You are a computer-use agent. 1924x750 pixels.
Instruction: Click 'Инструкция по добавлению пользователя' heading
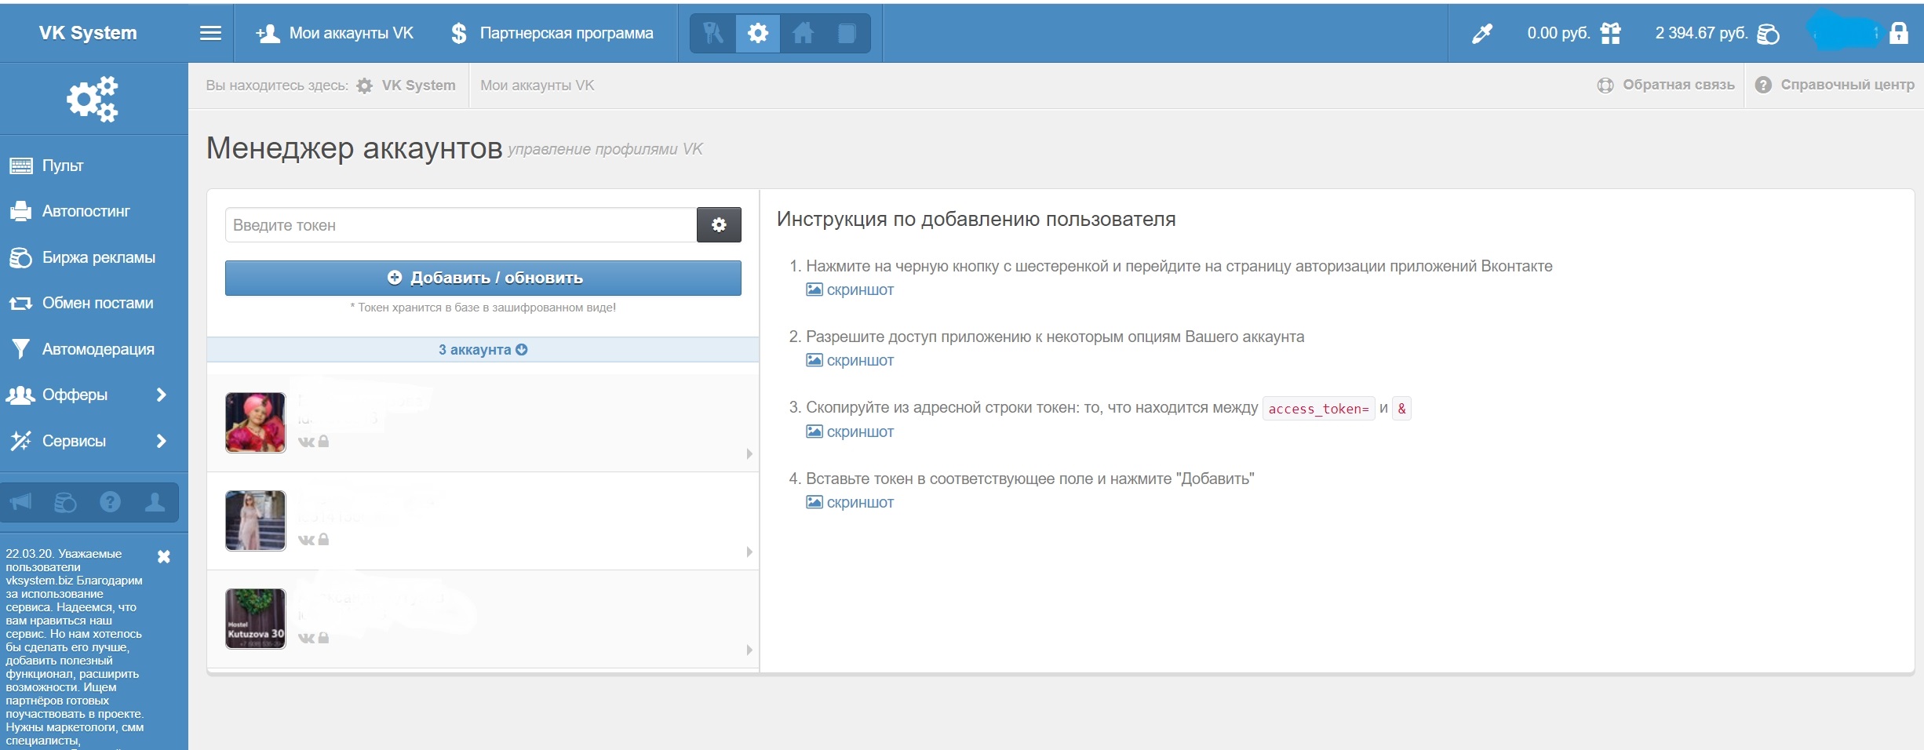(976, 219)
